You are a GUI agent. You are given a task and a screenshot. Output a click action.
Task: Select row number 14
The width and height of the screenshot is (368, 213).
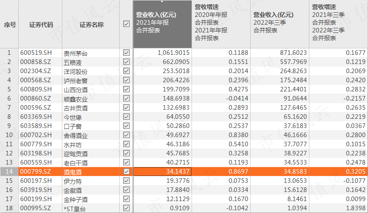[9, 171]
